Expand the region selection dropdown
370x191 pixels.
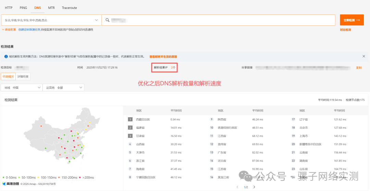[x=51, y=20]
